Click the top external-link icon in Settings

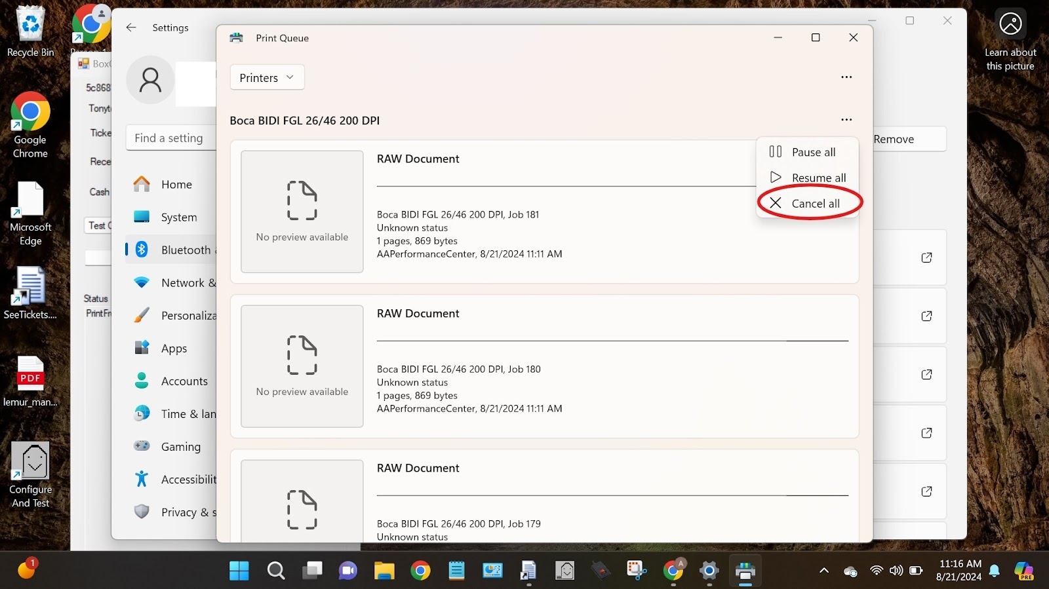(926, 257)
